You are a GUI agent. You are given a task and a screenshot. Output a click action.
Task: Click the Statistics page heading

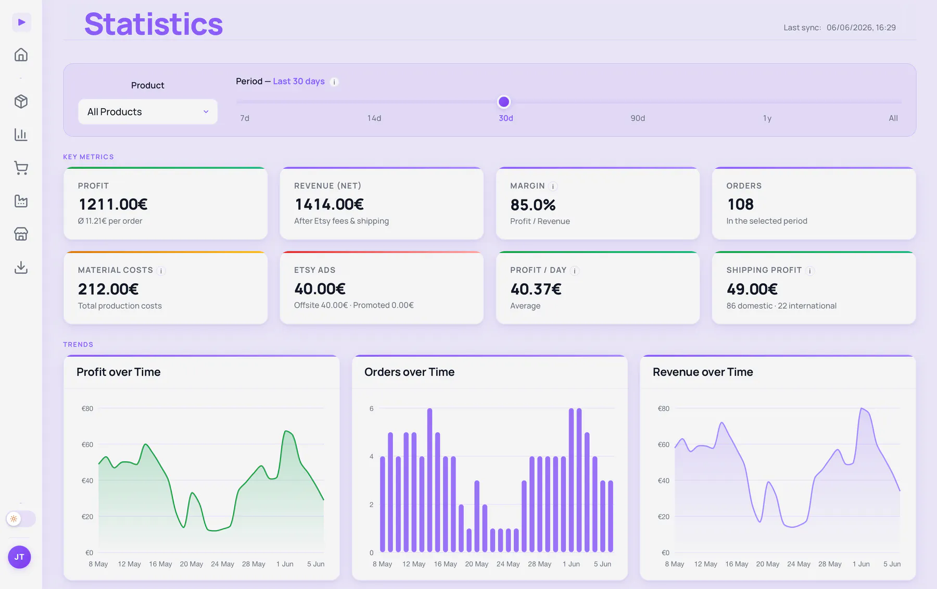[x=154, y=24]
